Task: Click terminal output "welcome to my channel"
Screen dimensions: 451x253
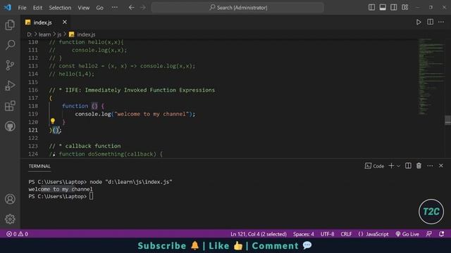Action: coord(61,189)
